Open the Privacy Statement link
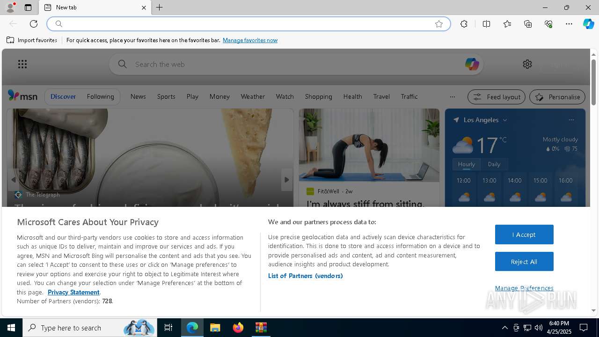 [x=73, y=292]
